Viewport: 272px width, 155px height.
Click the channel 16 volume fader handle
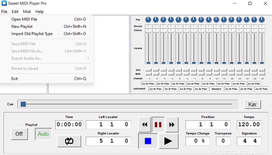click(262, 63)
